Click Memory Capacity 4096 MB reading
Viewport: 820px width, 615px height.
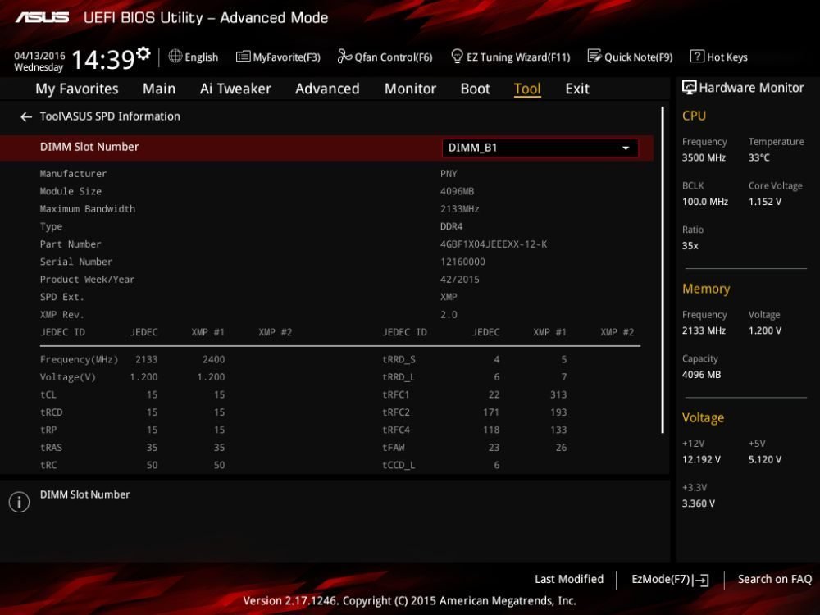(701, 375)
